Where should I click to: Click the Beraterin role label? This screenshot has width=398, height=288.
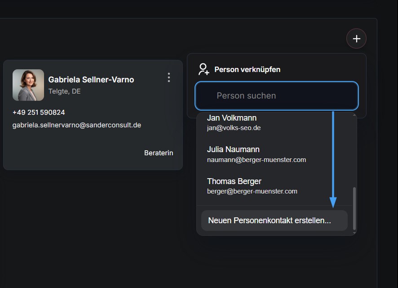159,153
